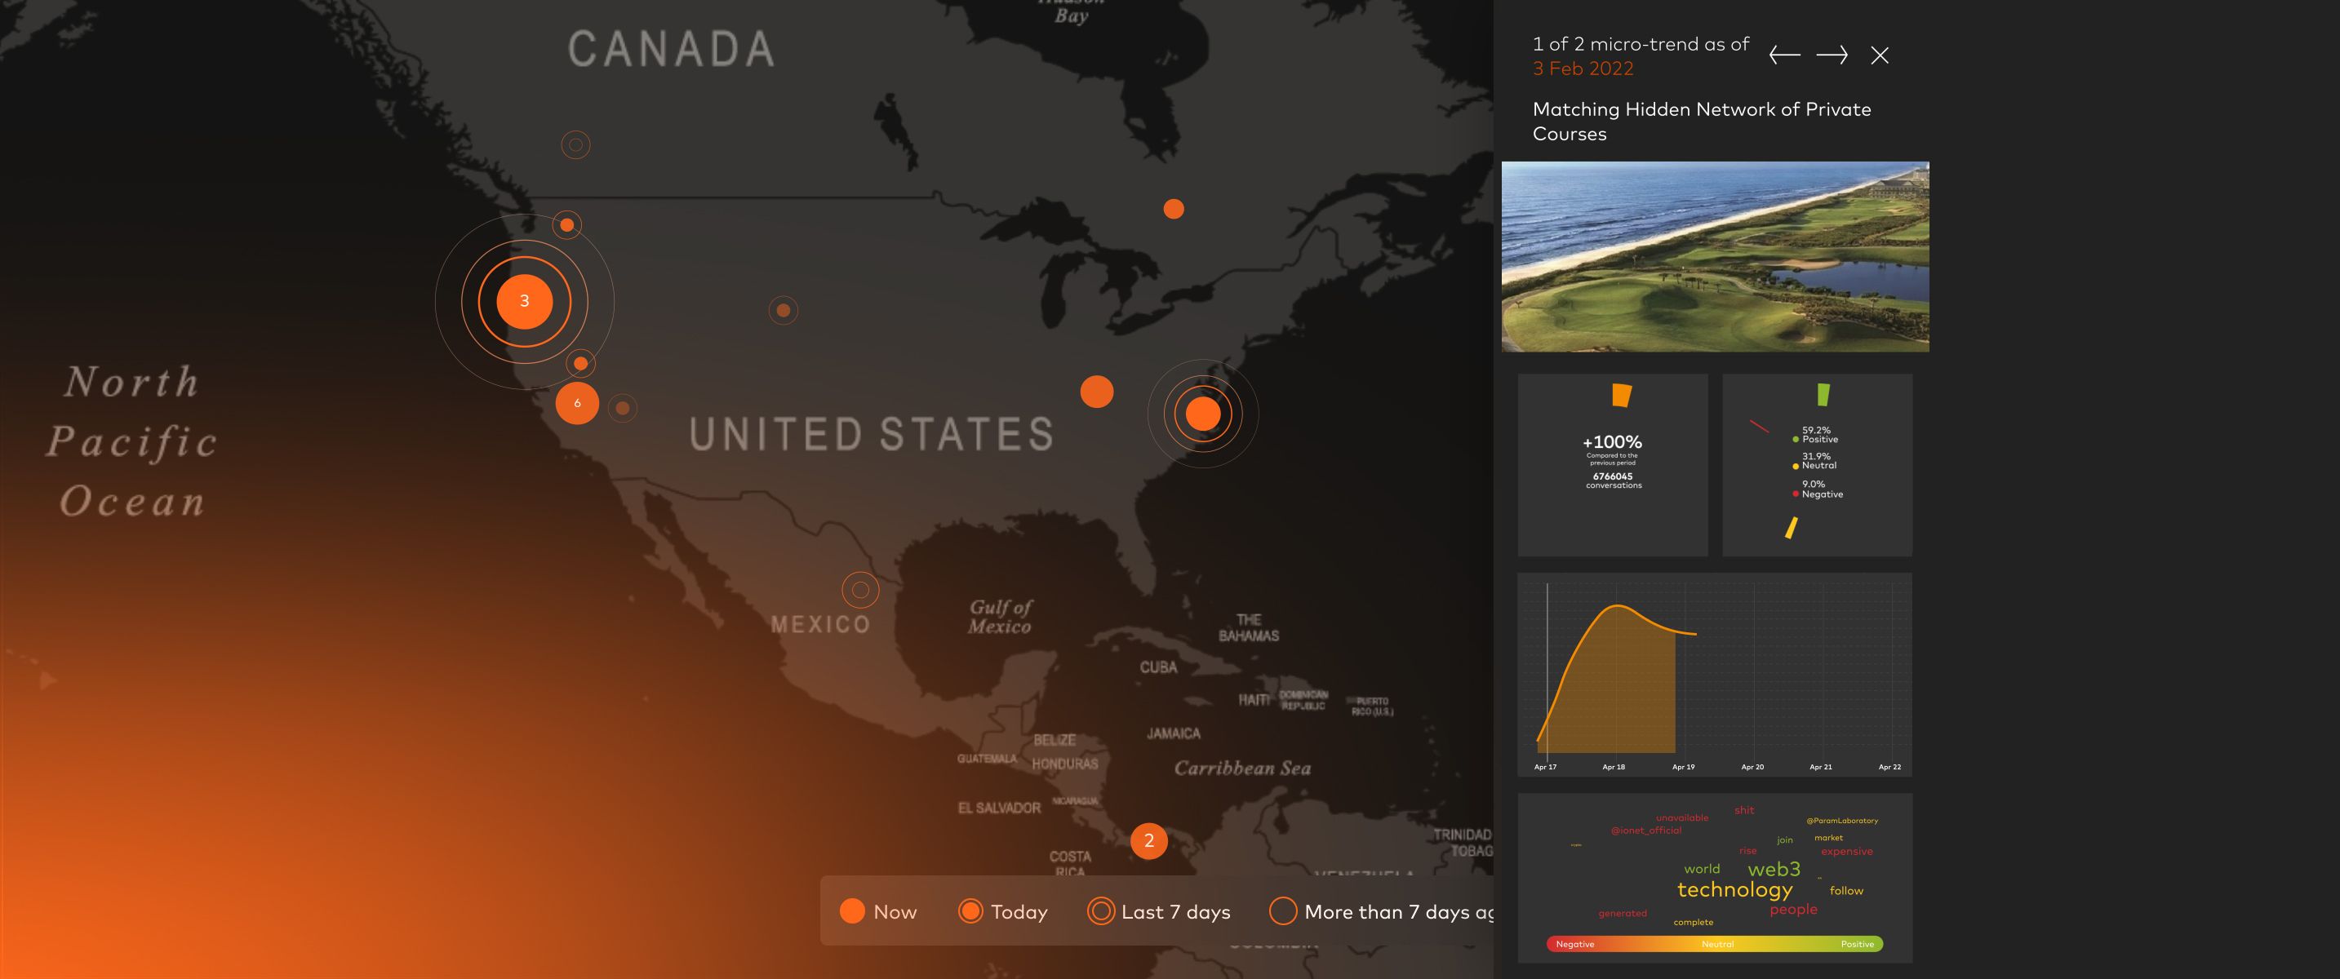Click the 3 Feb 2022 date link
The width and height of the screenshot is (2340, 979).
(x=1583, y=69)
